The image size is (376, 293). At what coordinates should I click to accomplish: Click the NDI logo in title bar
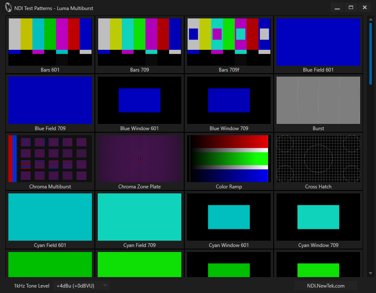(8, 8)
